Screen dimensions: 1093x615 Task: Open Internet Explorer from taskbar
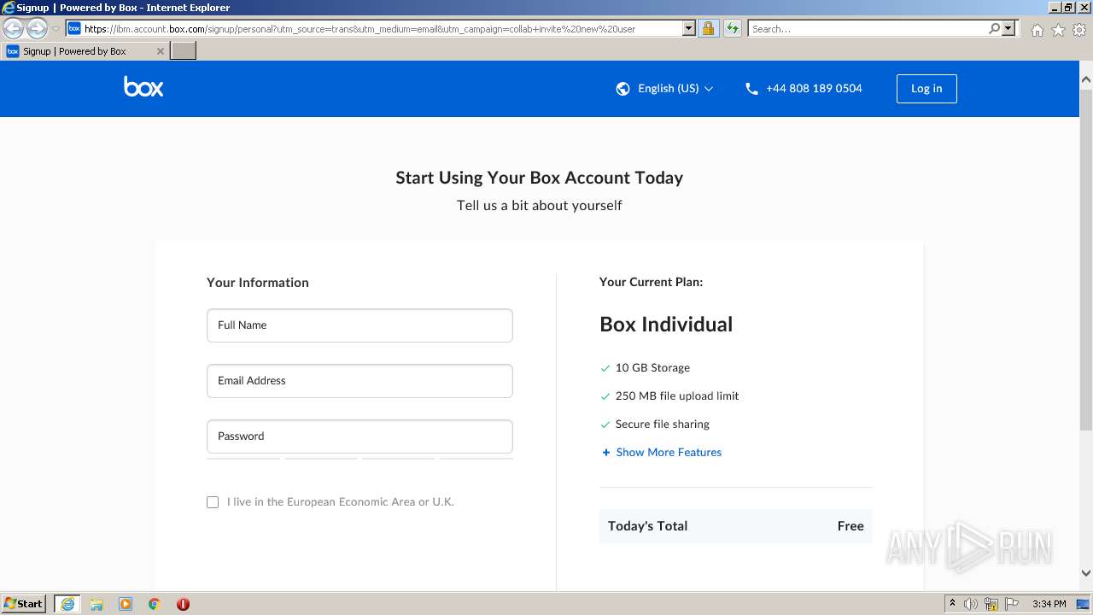pos(67,604)
